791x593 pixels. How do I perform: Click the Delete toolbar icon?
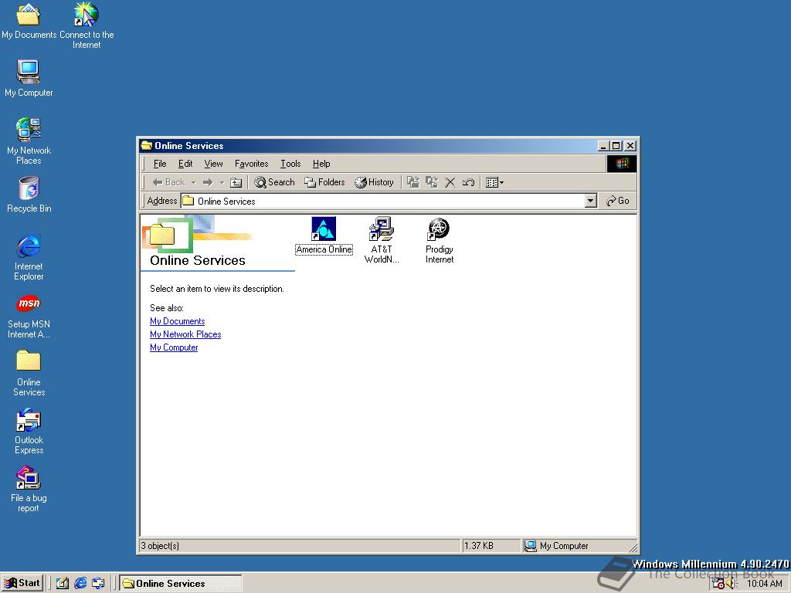450,182
